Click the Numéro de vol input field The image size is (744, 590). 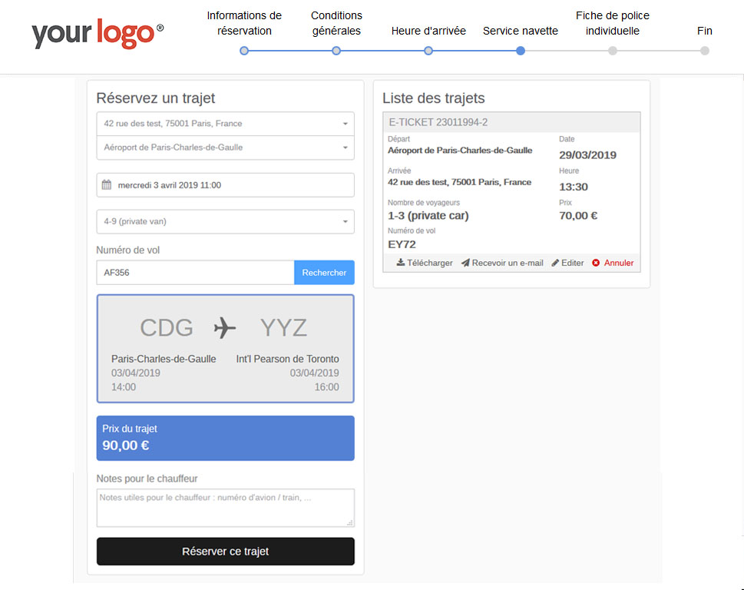195,273
